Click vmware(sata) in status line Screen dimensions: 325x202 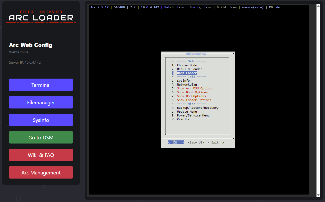click(x=253, y=7)
